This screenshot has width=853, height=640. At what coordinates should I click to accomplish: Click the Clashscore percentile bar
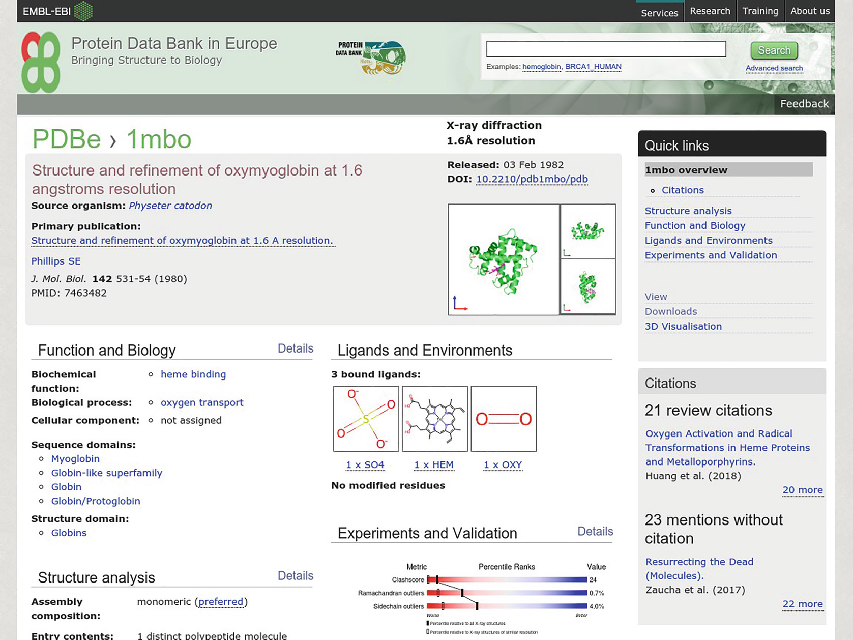click(x=507, y=579)
